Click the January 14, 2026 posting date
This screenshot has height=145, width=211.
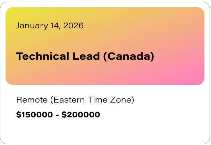(50, 26)
